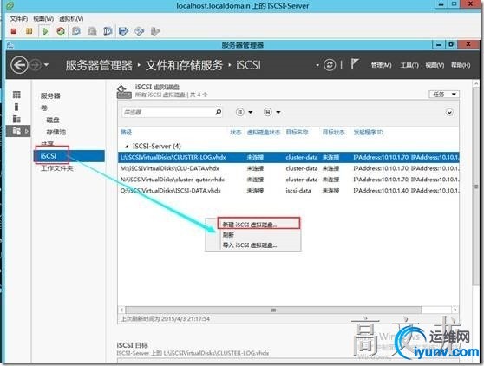Click horizontal scrollbar right arrow
The image size is (484, 366).
(x=455, y=310)
